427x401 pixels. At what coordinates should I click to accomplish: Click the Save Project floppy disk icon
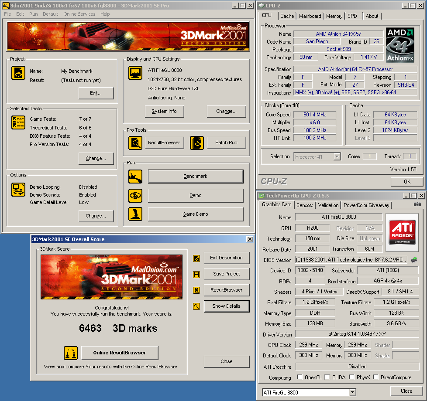(x=196, y=274)
